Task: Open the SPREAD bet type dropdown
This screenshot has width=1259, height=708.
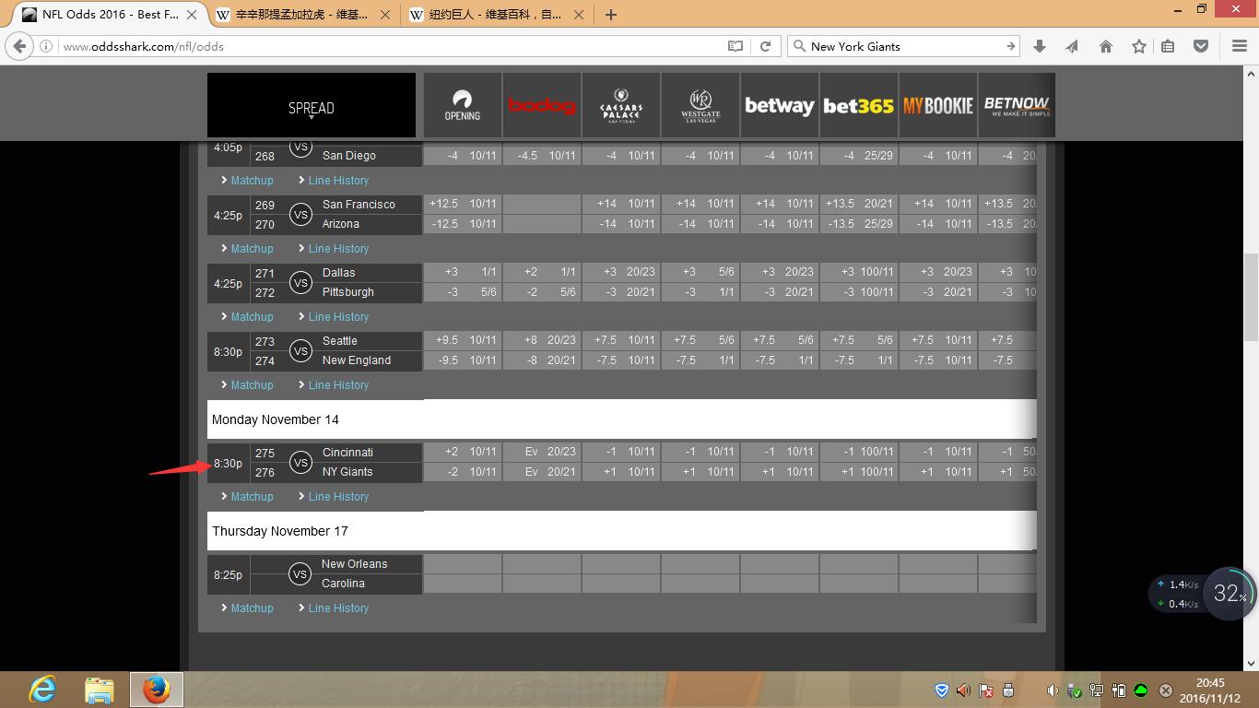Action: 311,109
